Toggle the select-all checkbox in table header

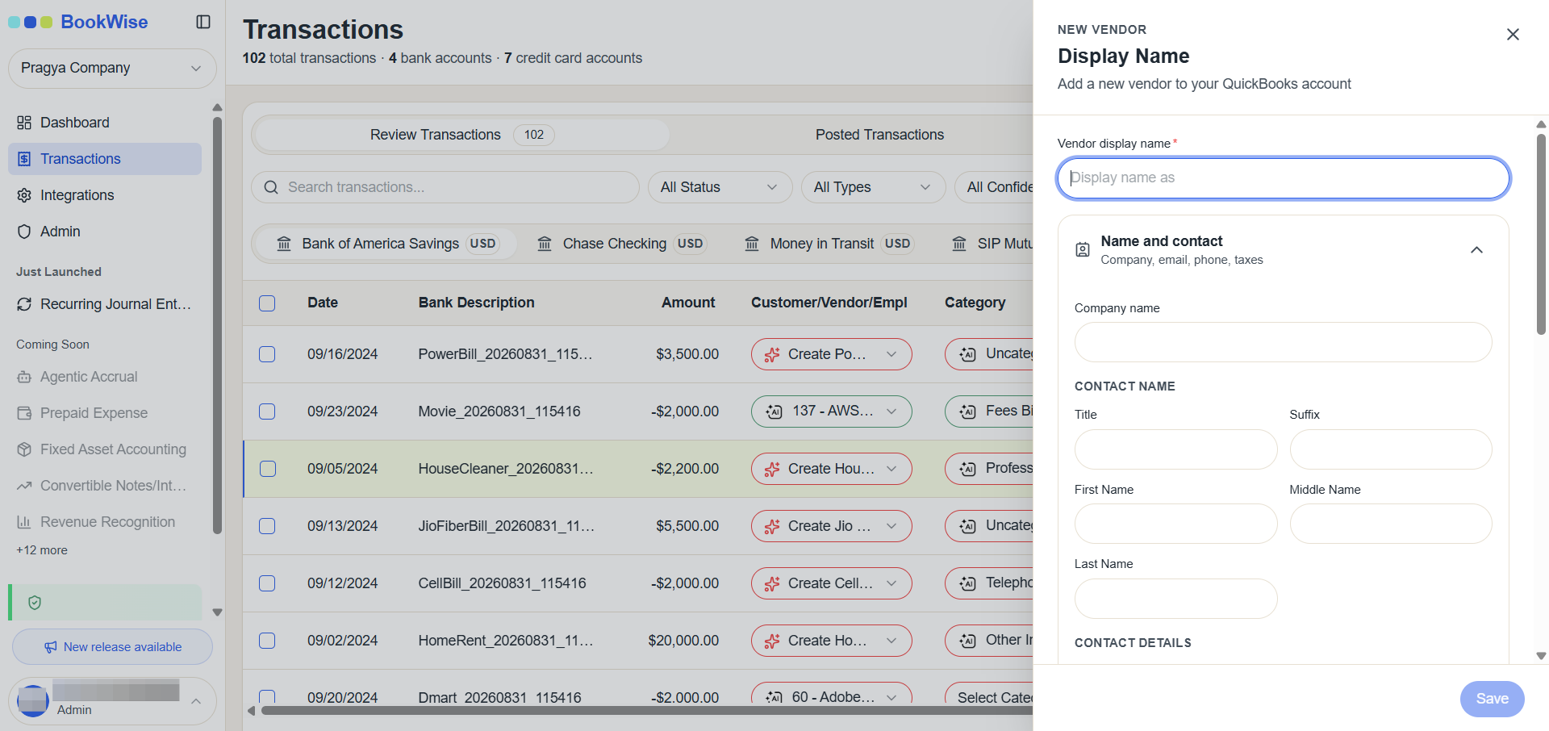click(267, 303)
